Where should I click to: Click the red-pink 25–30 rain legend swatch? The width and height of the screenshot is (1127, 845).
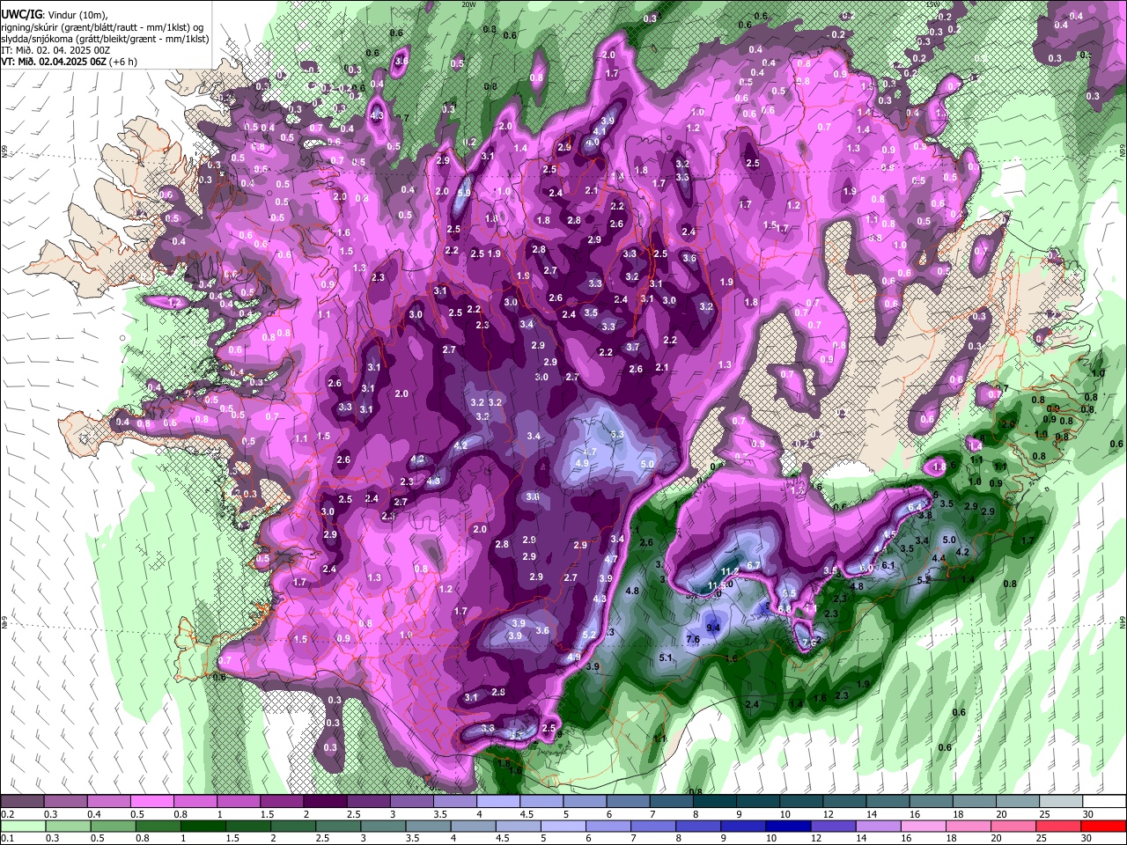(x=1057, y=827)
